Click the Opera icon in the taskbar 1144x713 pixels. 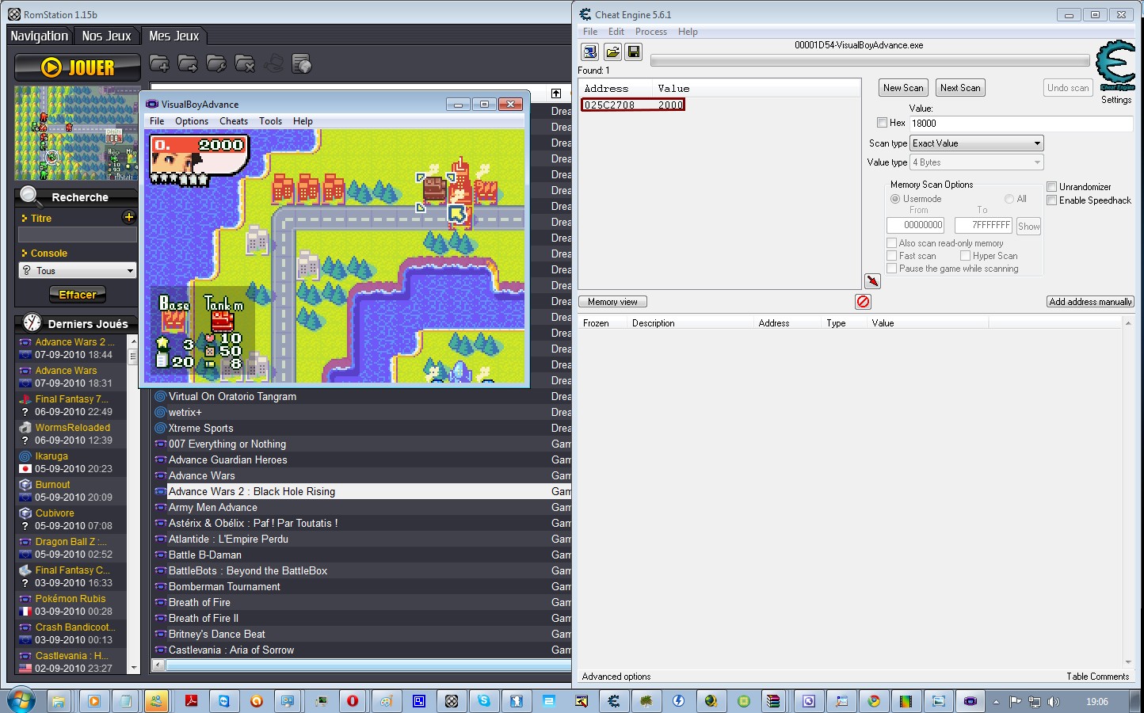353,701
